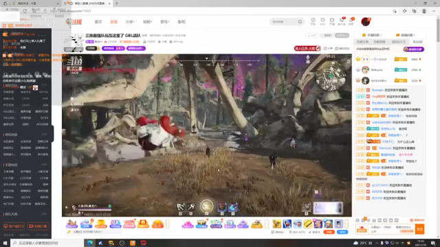This screenshot has height=247, width=440.
Task: Select the first gift icon in gift bar
Action: click(71, 224)
